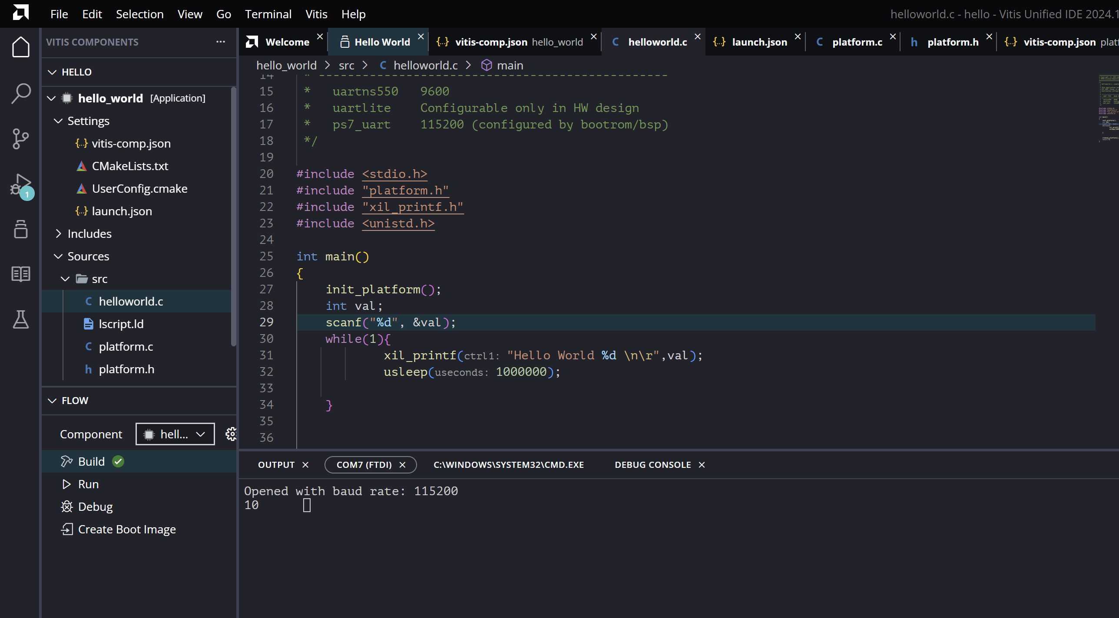
Task: Close the platform.h tab
Action: pyautogui.click(x=989, y=36)
